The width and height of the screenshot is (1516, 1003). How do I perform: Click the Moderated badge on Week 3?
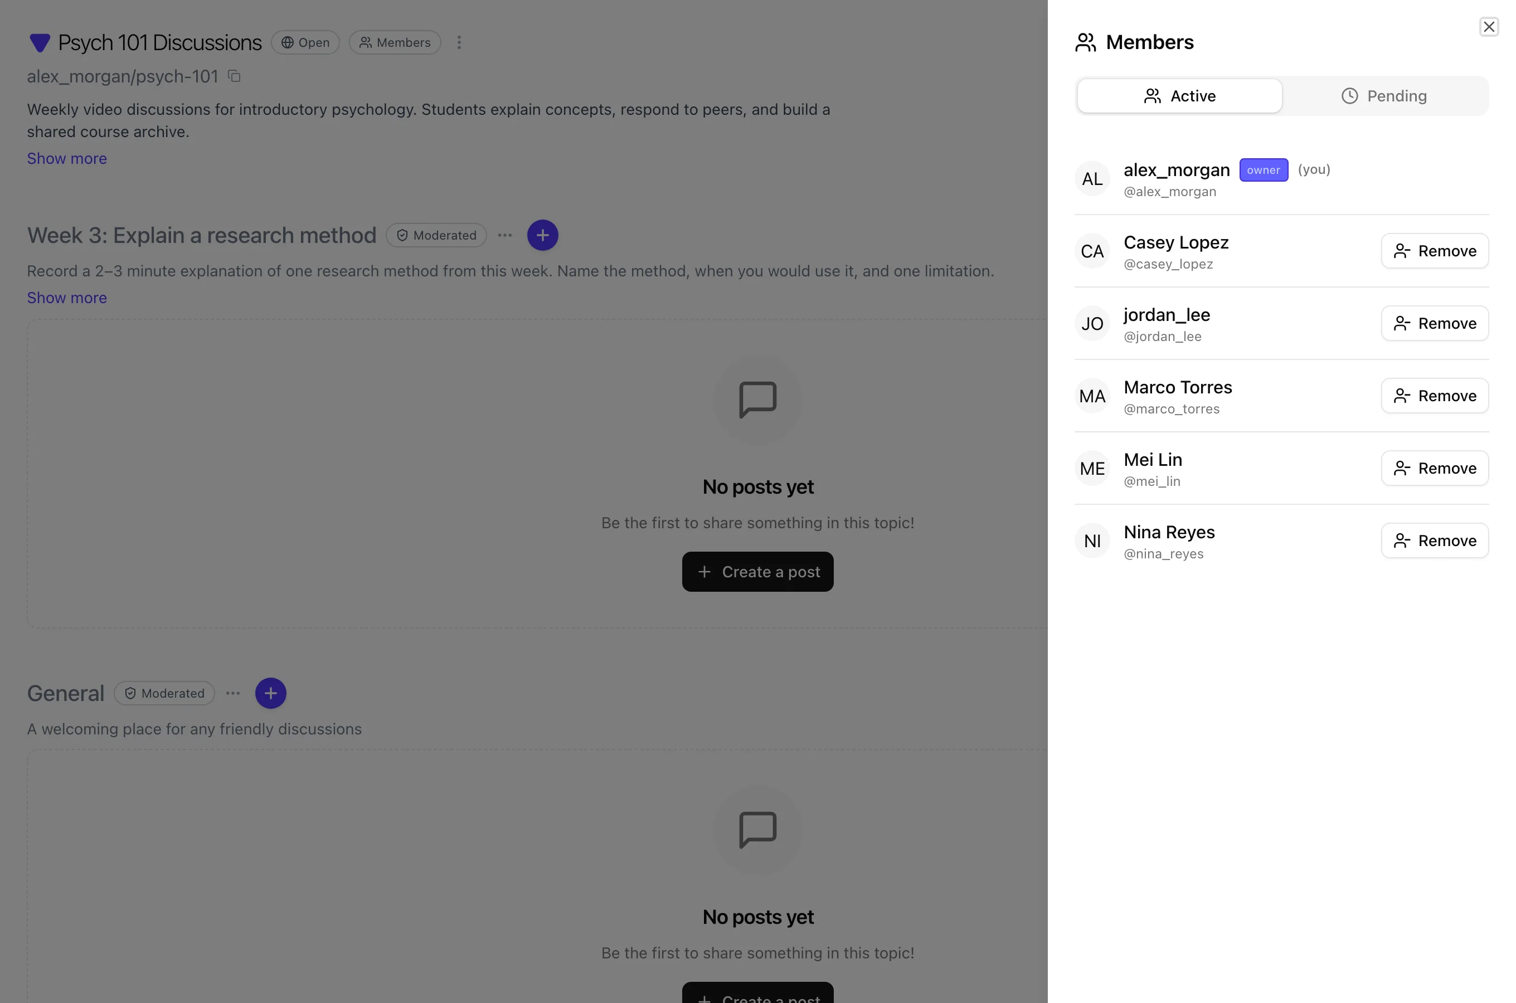[436, 235]
